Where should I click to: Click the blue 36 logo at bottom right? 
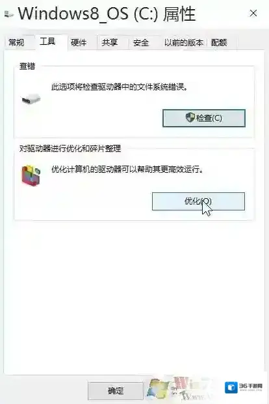(x=231, y=387)
